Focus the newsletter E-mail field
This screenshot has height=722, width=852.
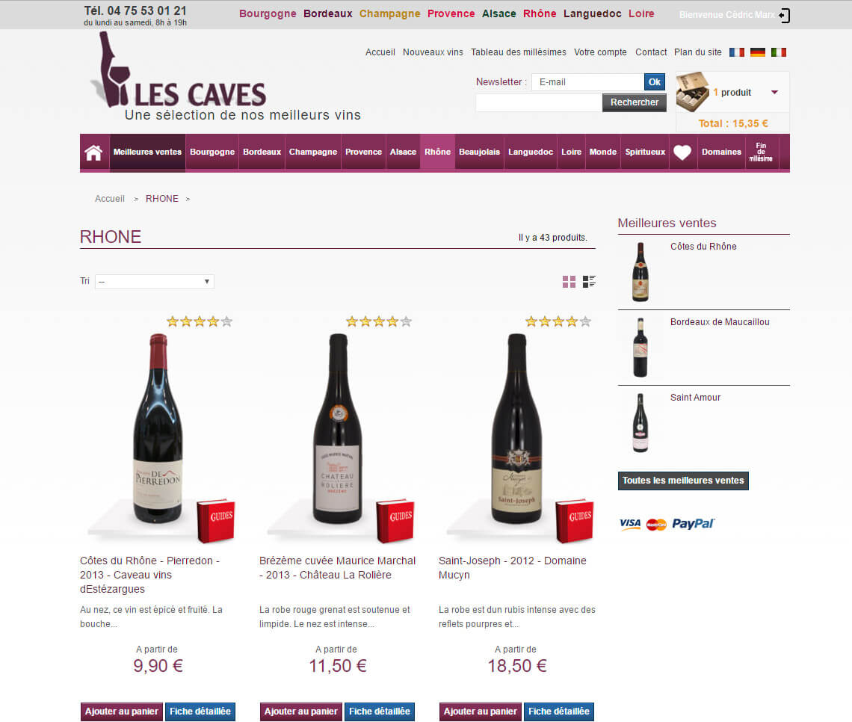pyautogui.click(x=587, y=82)
